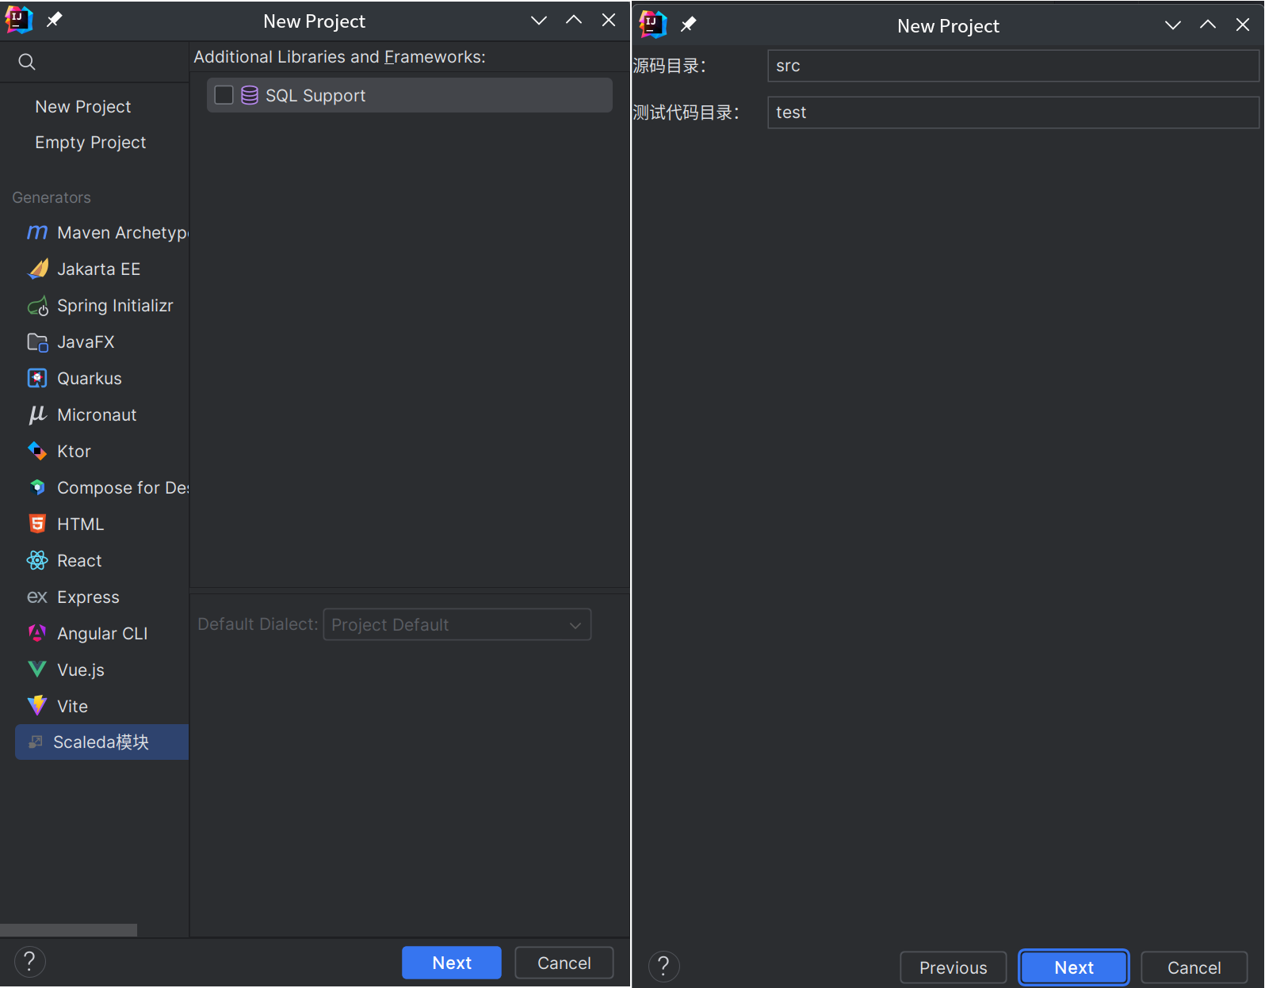Click IntelliJ logo in right window title bar
The image size is (1265, 988).
653,25
